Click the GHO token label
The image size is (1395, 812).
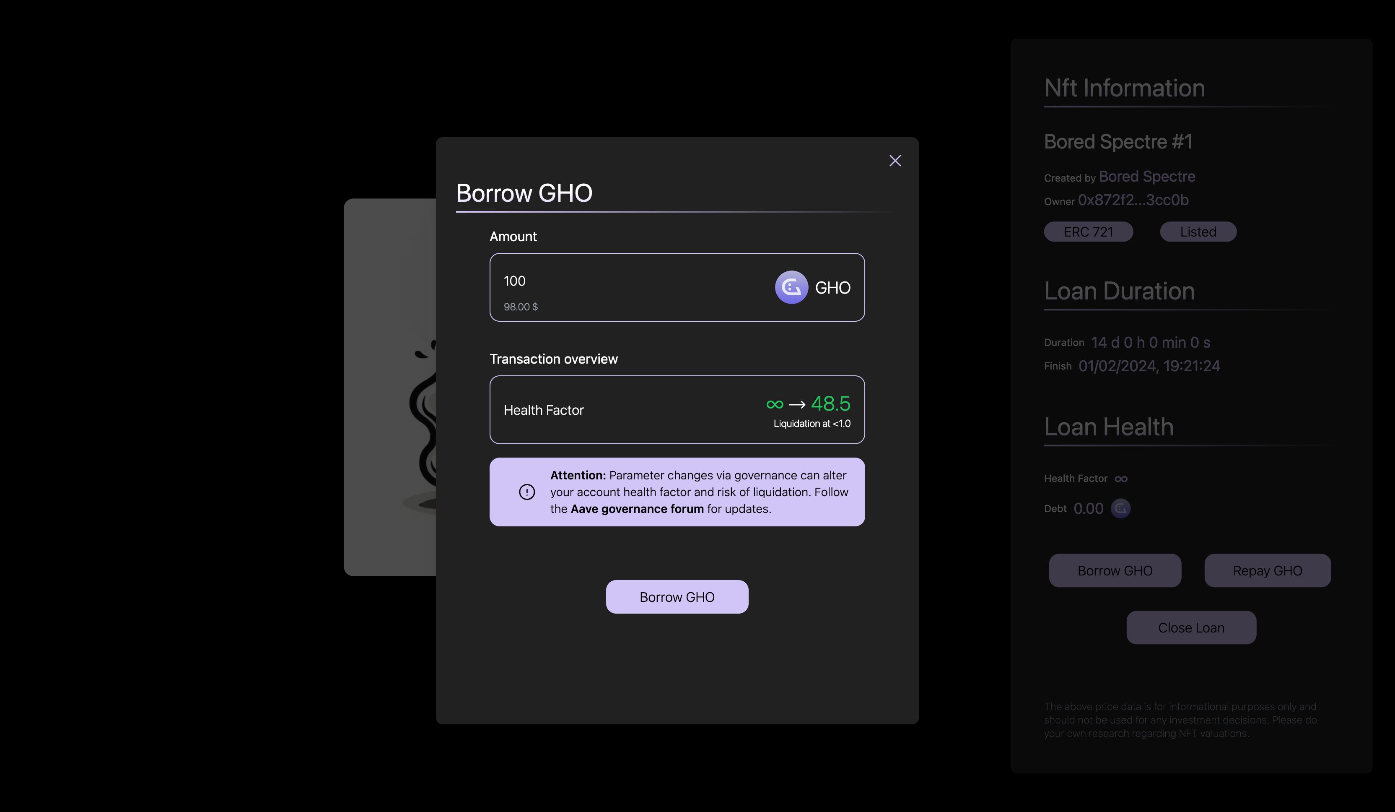pos(832,287)
